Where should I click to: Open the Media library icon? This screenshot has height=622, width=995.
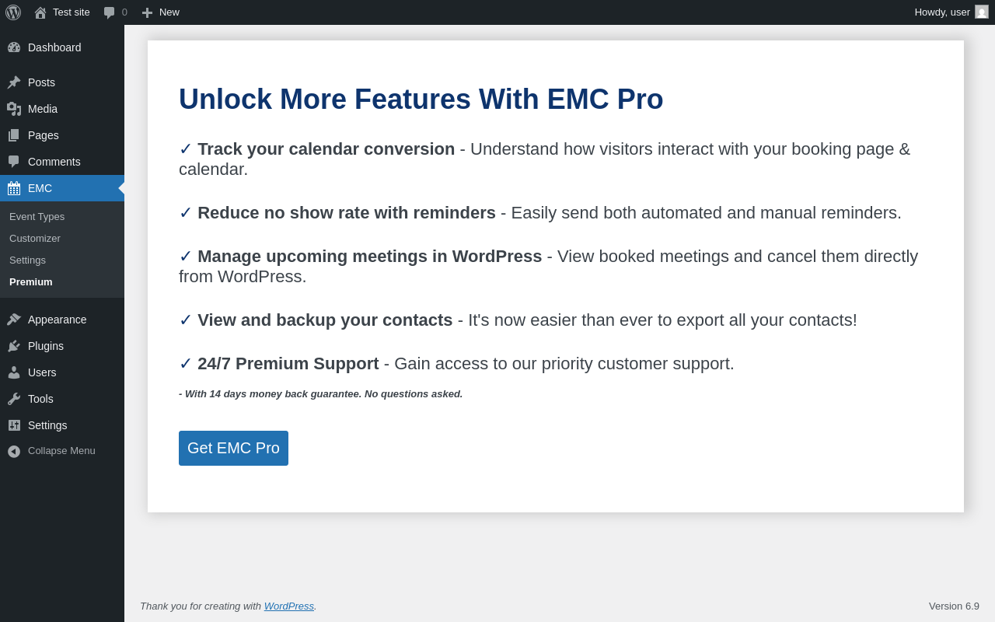point(14,109)
